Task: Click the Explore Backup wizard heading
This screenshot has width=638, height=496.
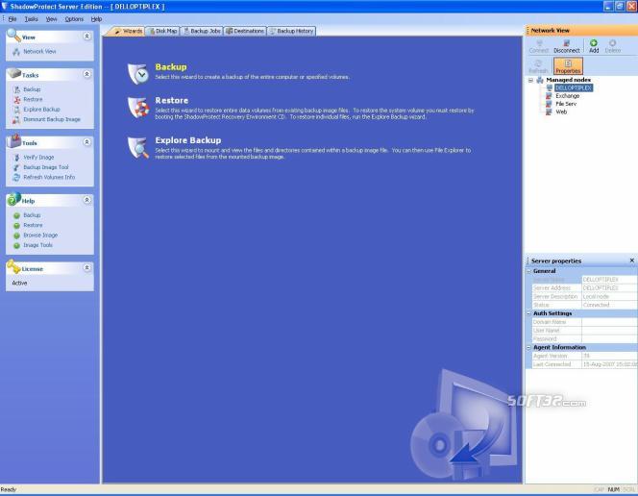Action: coord(188,140)
